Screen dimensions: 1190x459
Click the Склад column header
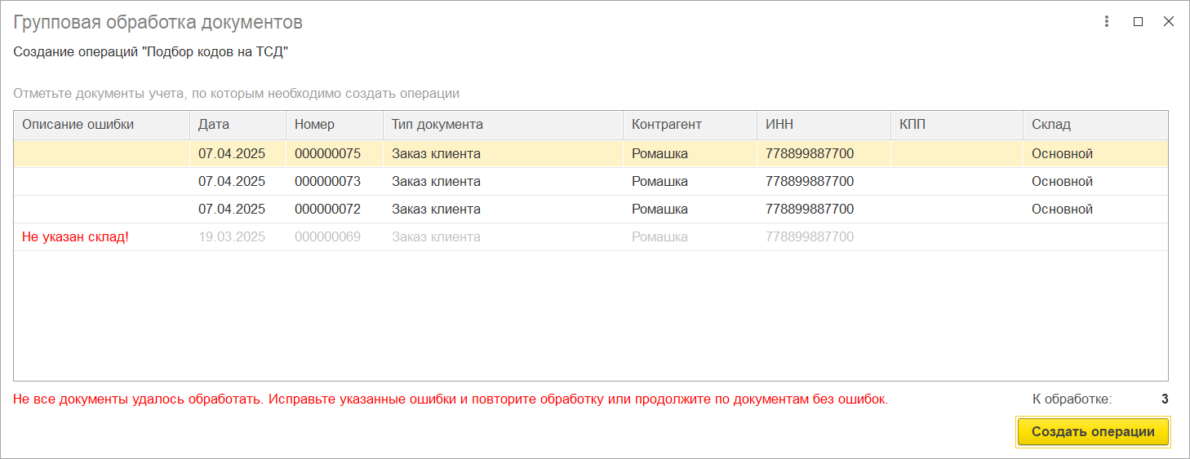click(1095, 125)
